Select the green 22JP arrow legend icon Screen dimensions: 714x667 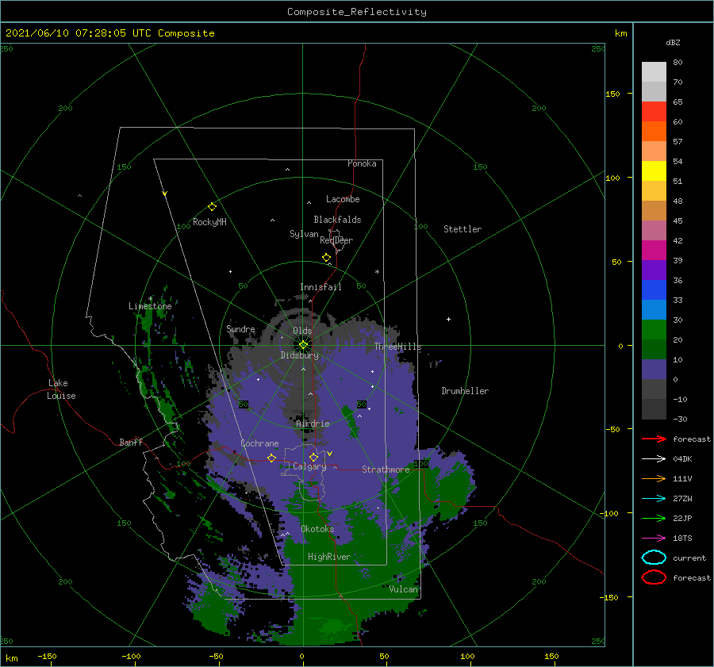654,518
